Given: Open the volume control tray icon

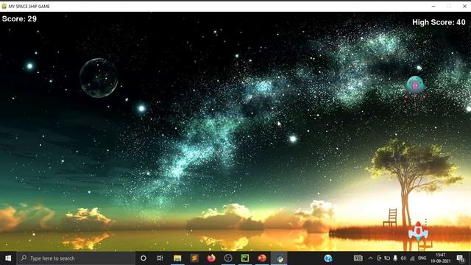Looking at the screenshot, I should click(403, 258).
